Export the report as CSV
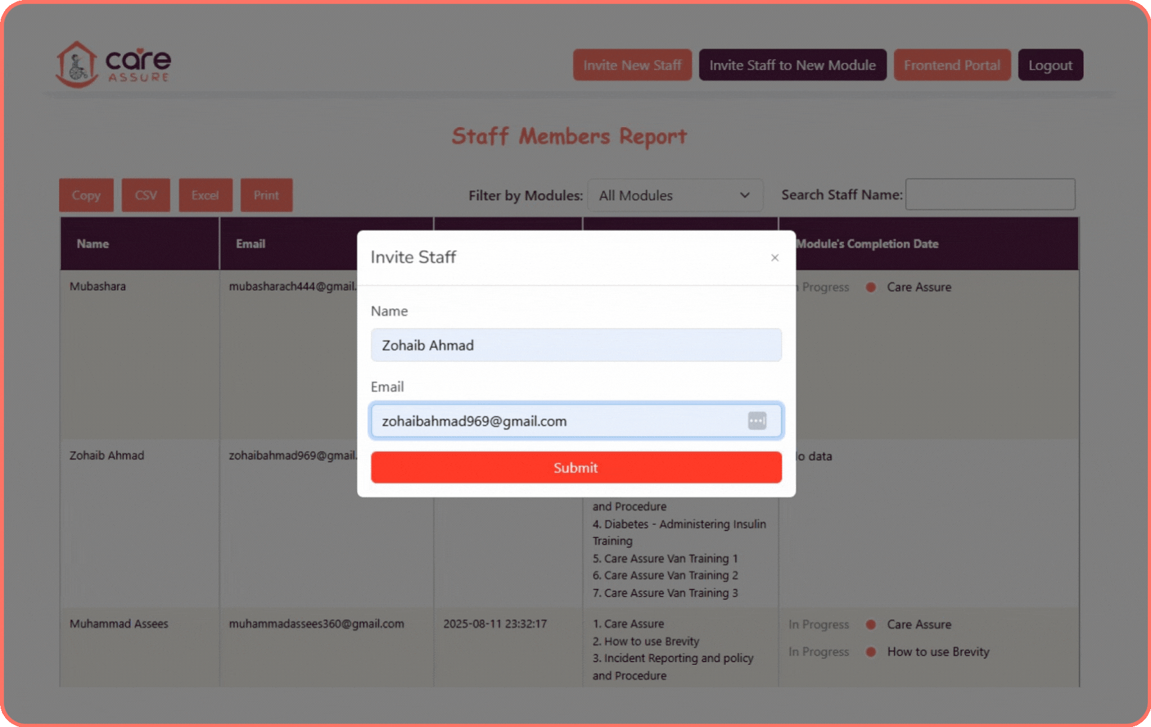This screenshot has width=1151, height=727. [145, 195]
